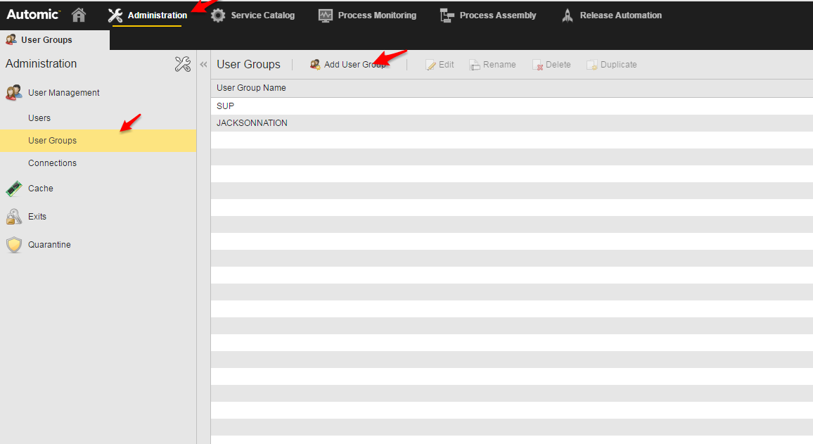
Task: Click the User Group Name column header
Action: pos(251,87)
